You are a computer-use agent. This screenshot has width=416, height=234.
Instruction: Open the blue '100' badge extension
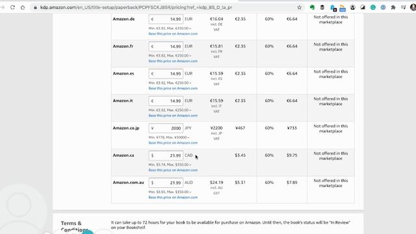point(343,8)
